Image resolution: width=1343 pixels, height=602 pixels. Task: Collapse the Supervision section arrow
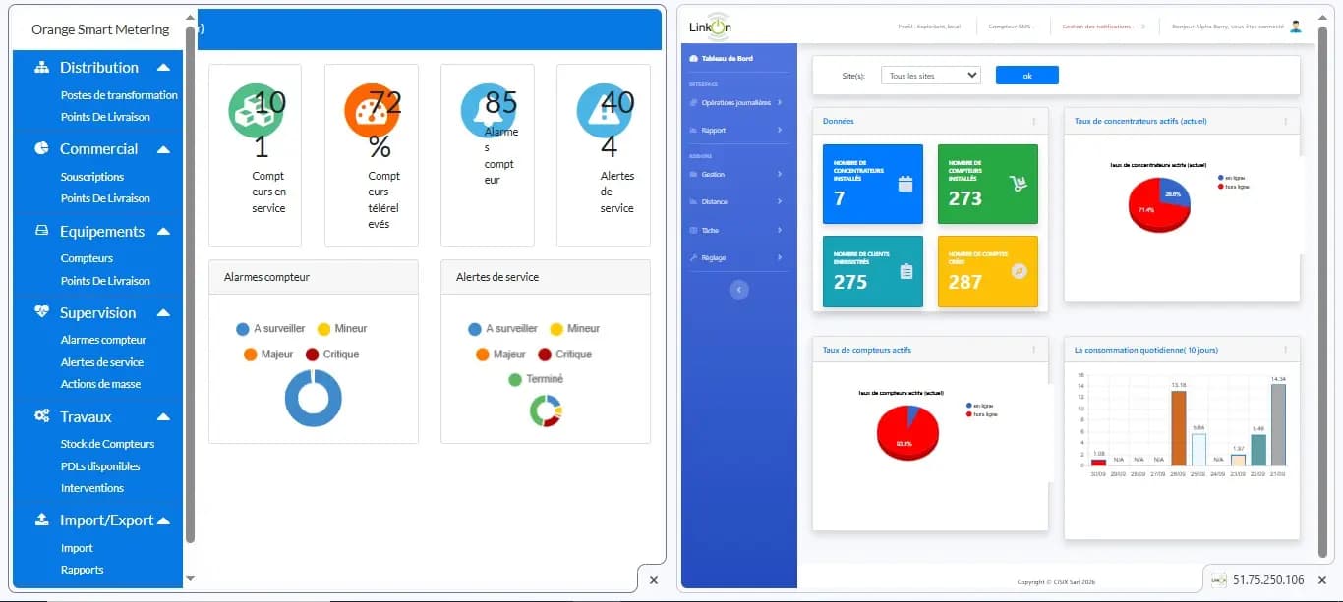tap(163, 313)
